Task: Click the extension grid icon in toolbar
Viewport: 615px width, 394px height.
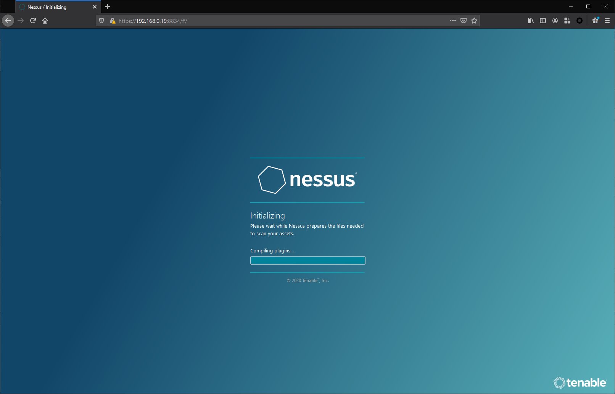Action: (x=567, y=21)
